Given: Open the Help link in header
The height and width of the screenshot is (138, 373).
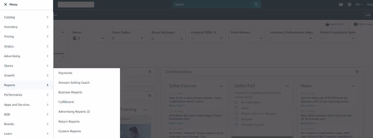Looking at the screenshot, I should (x=370, y=4).
